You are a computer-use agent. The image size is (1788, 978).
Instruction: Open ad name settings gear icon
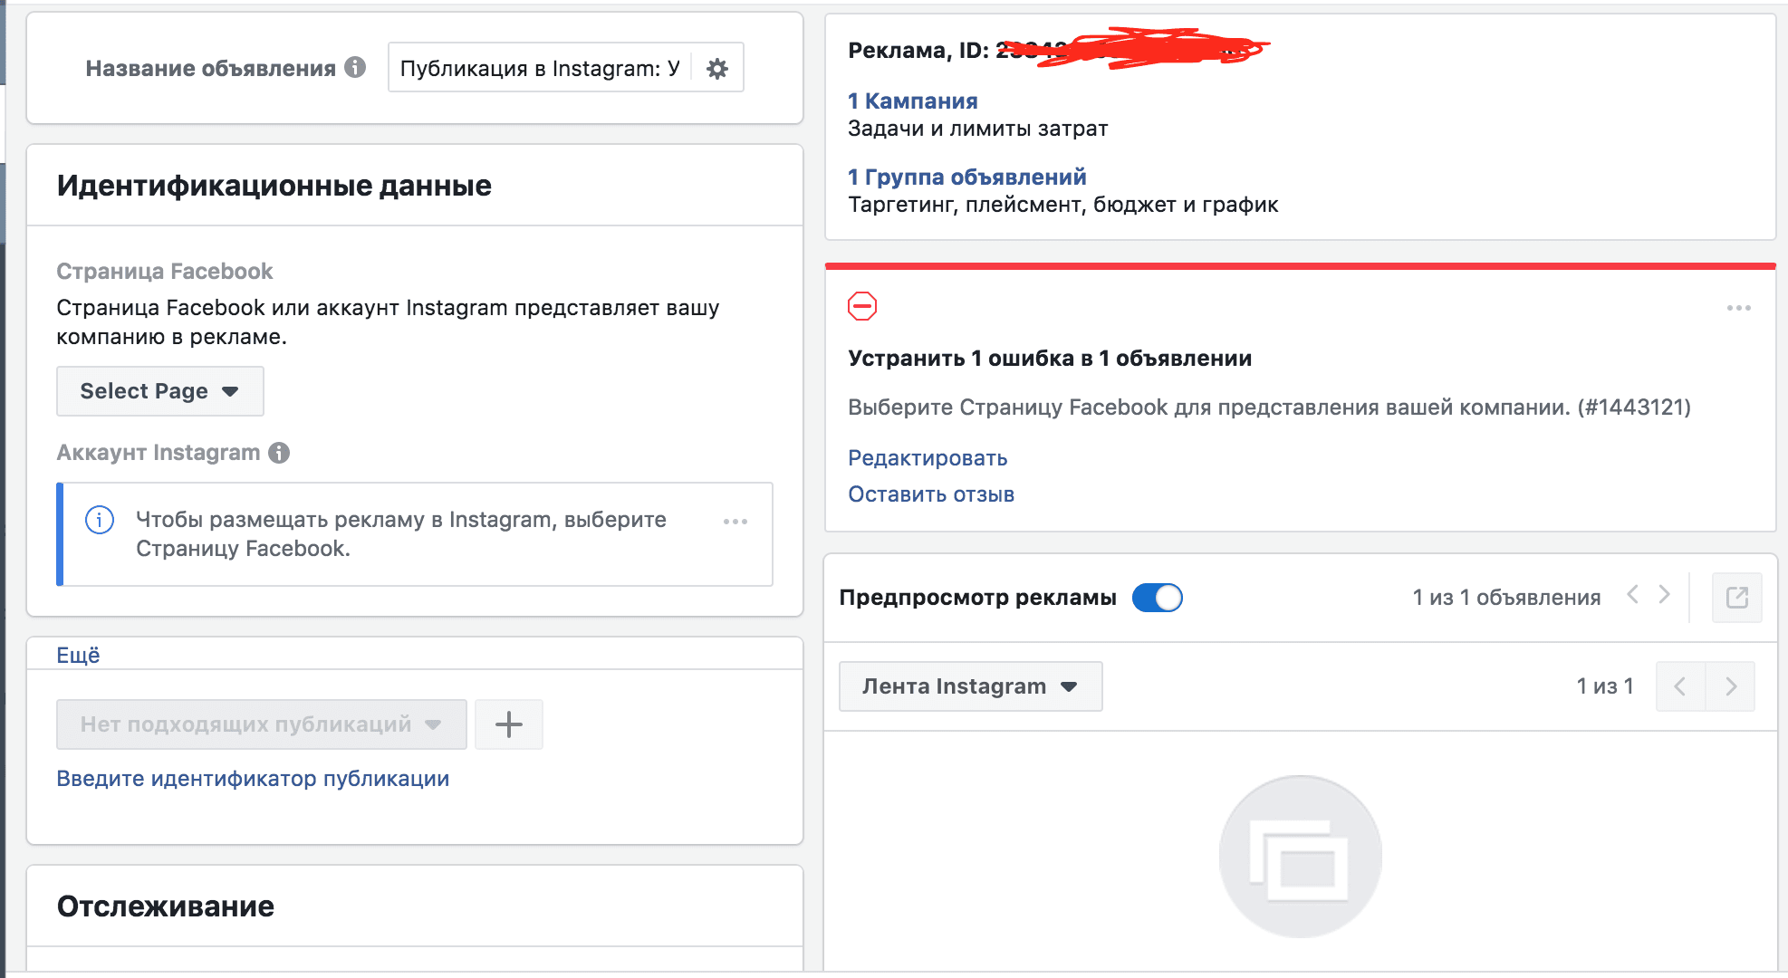(x=717, y=68)
